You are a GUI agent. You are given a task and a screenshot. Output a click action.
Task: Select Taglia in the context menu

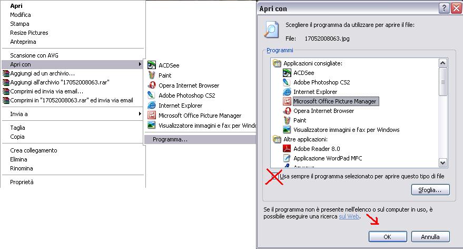point(17,128)
